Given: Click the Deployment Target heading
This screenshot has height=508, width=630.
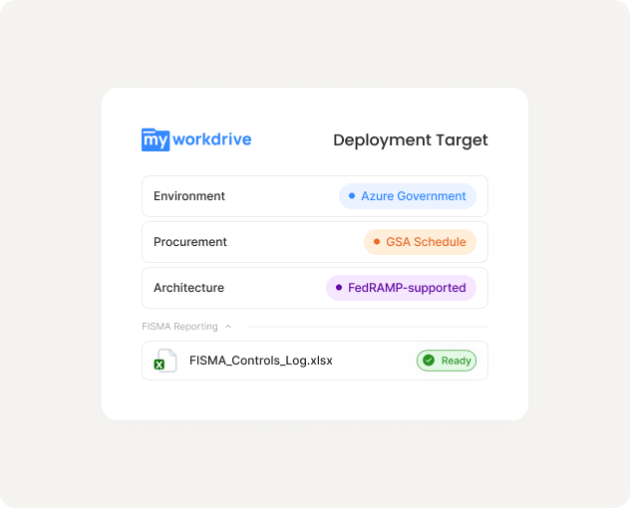Looking at the screenshot, I should [410, 140].
